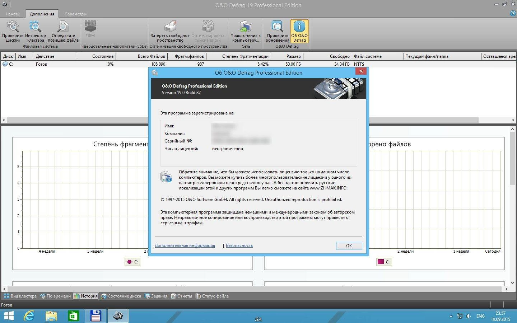Viewport: 517px width, 323px height.
Task: Click OK in the About dialog
Action: pyautogui.click(x=349, y=245)
